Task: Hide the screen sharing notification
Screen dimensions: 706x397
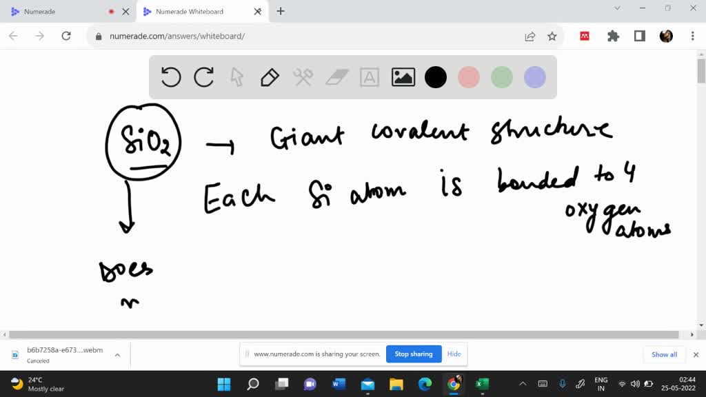Action: click(x=454, y=354)
